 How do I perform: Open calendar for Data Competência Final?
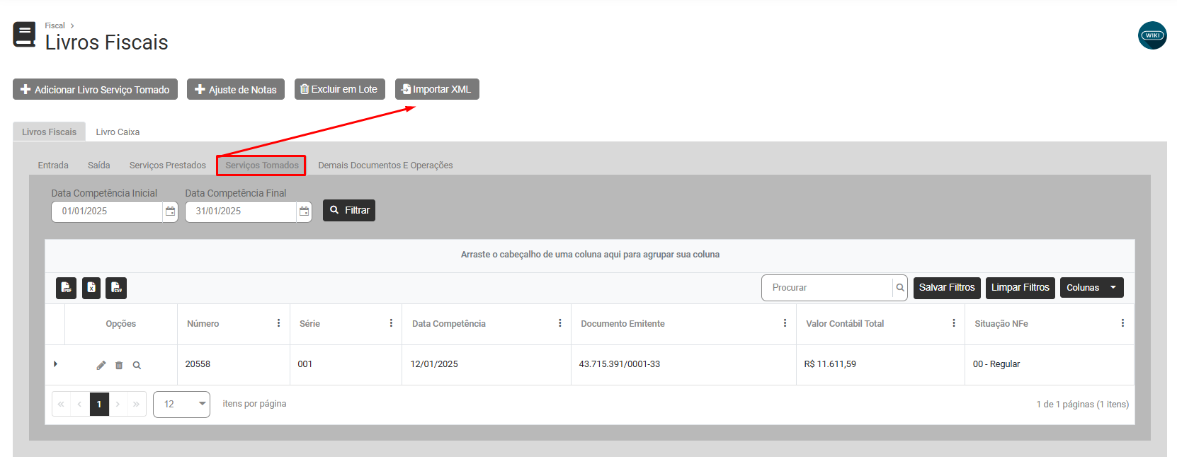tap(304, 211)
